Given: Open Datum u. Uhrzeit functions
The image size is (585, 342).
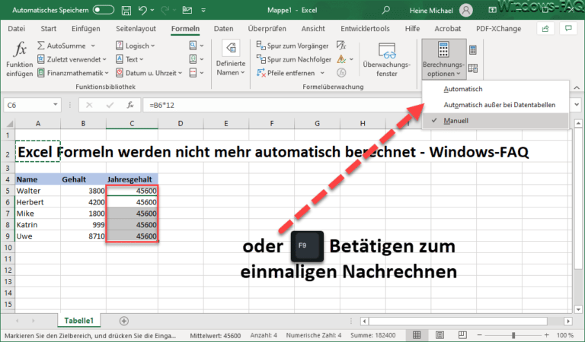Looking at the screenshot, I should click(x=149, y=73).
